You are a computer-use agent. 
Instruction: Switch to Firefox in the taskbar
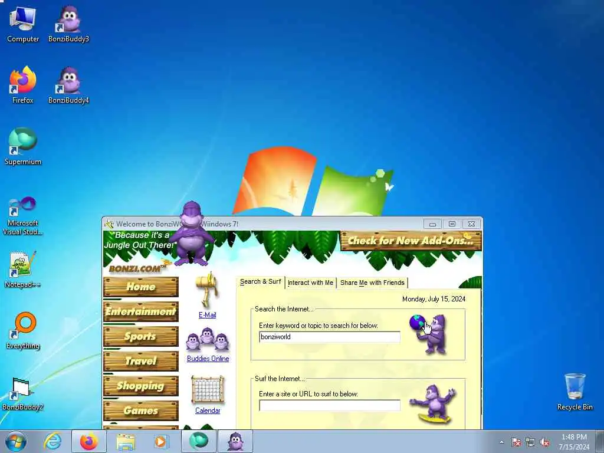(89, 441)
